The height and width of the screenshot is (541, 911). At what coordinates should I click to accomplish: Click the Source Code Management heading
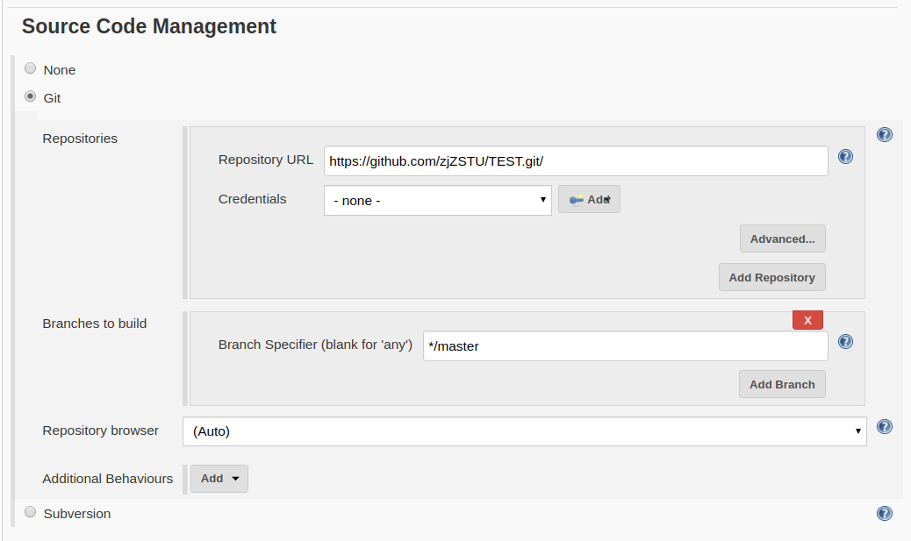(x=149, y=26)
